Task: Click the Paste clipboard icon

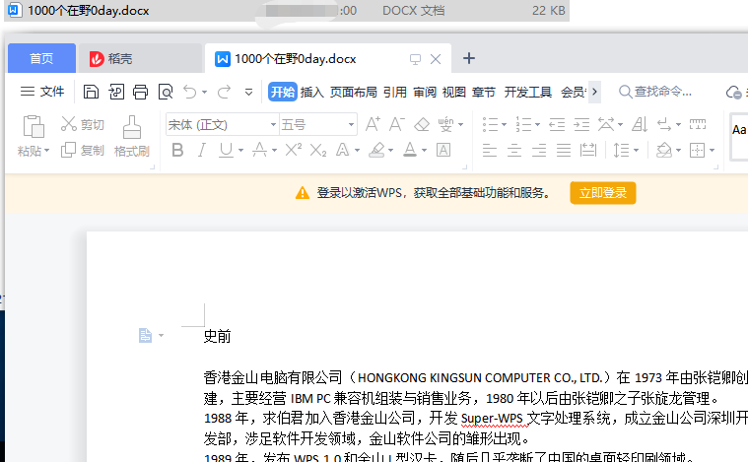Action: [34, 126]
